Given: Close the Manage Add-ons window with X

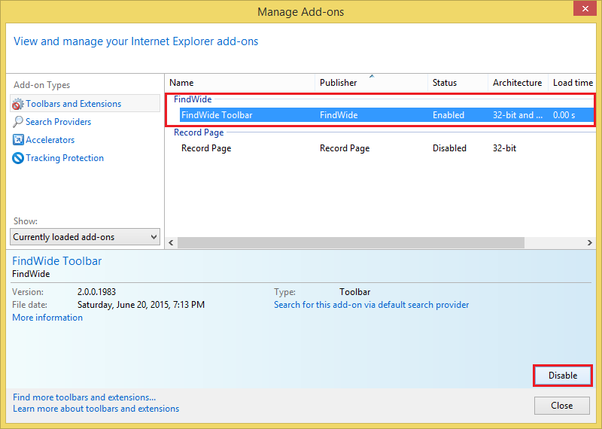Looking at the screenshot, I should click(x=585, y=8).
